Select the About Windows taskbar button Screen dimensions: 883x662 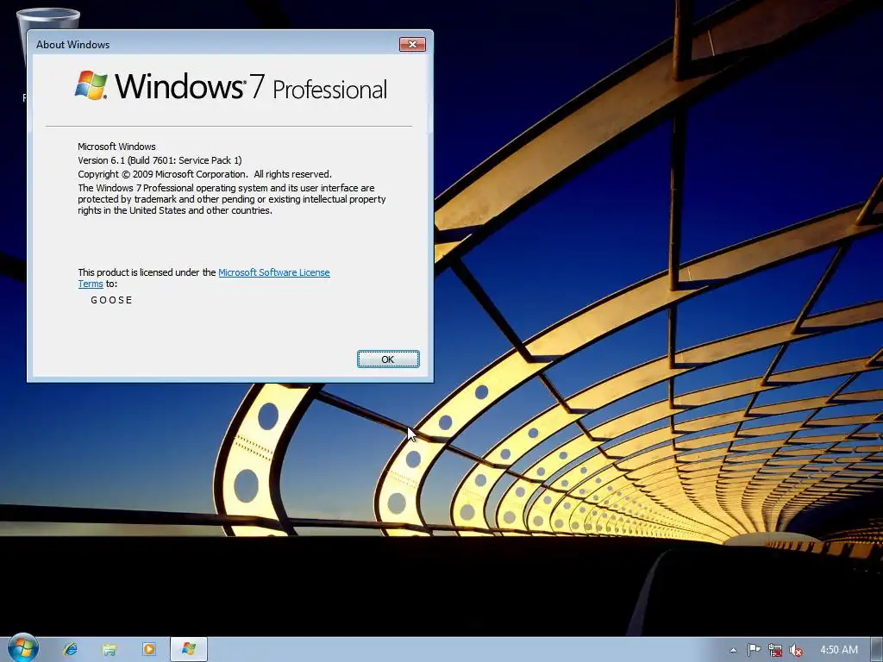coord(189,649)
